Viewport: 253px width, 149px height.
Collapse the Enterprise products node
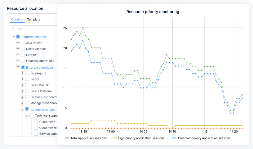pos(18,67)
